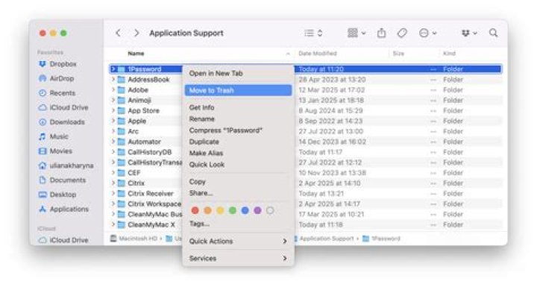Open the Services submenu
Image resolution: width=537 pixels, height=284 pixels.
point(238,259)
